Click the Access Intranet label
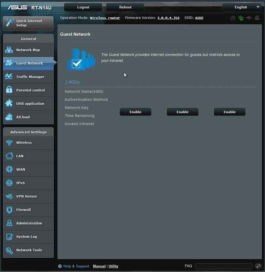The height and width of the screenshot is (272, 265). pyautogui.click(x=79, y=124)
